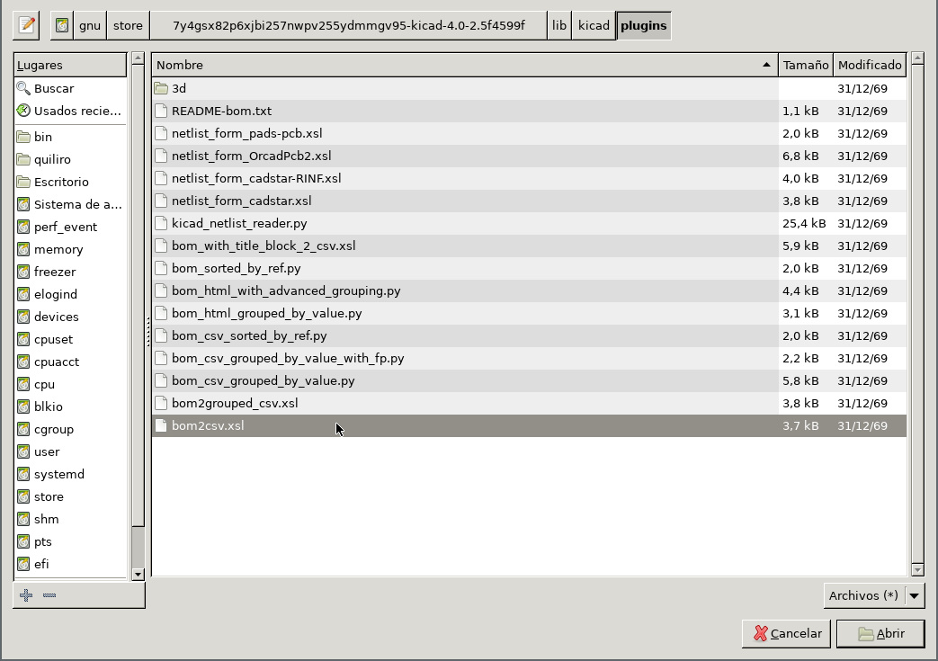Open the 3d folder
938x661 pixels.
[530, 88]
